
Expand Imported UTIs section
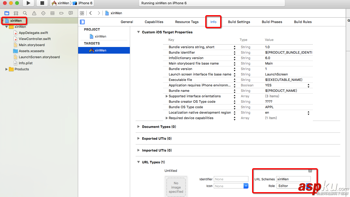click(138, 150)
